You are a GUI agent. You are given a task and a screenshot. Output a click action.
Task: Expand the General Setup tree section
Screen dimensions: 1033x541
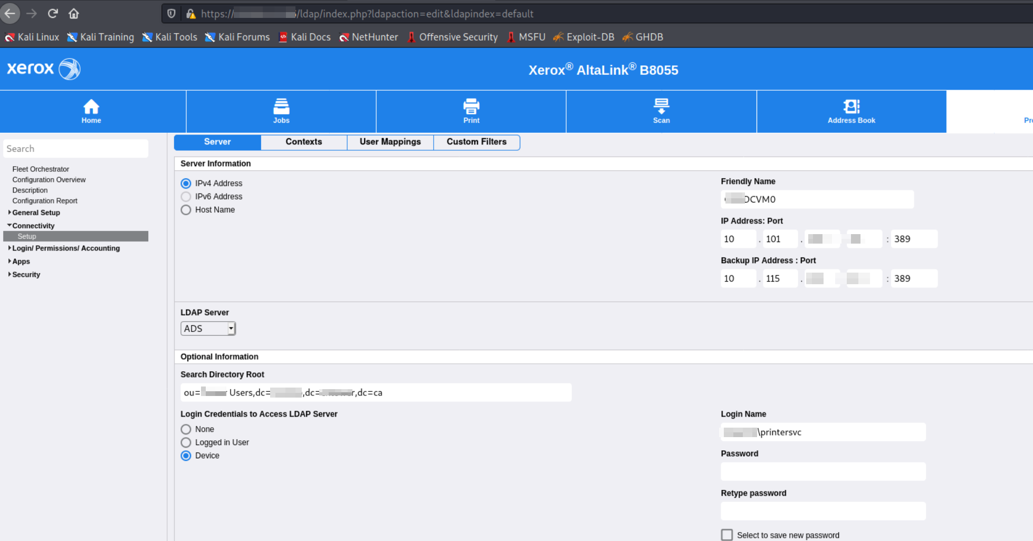coord(35,212)
